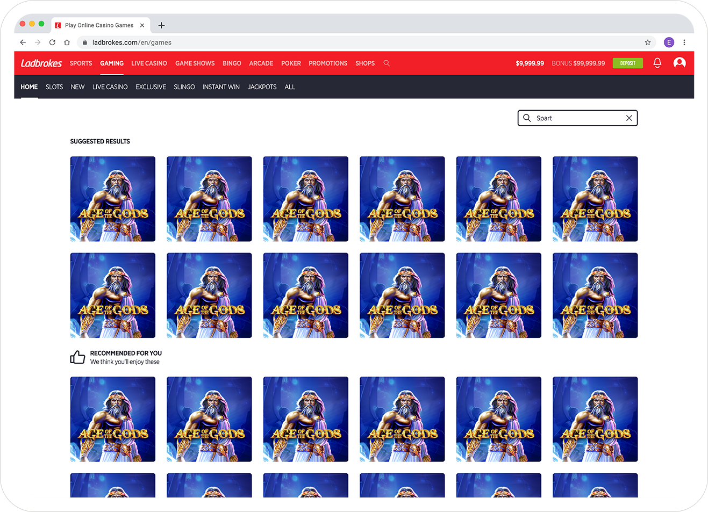Open the Shops page
This screenshot has width=708, height=512.
[365, 63]
